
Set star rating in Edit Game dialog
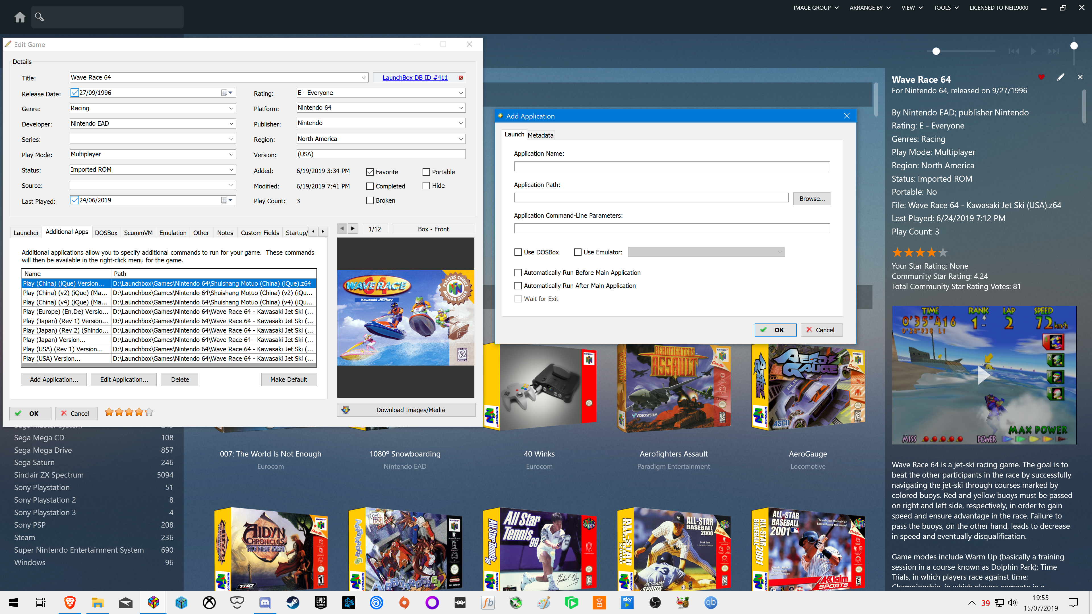click(x=129, y=412)
